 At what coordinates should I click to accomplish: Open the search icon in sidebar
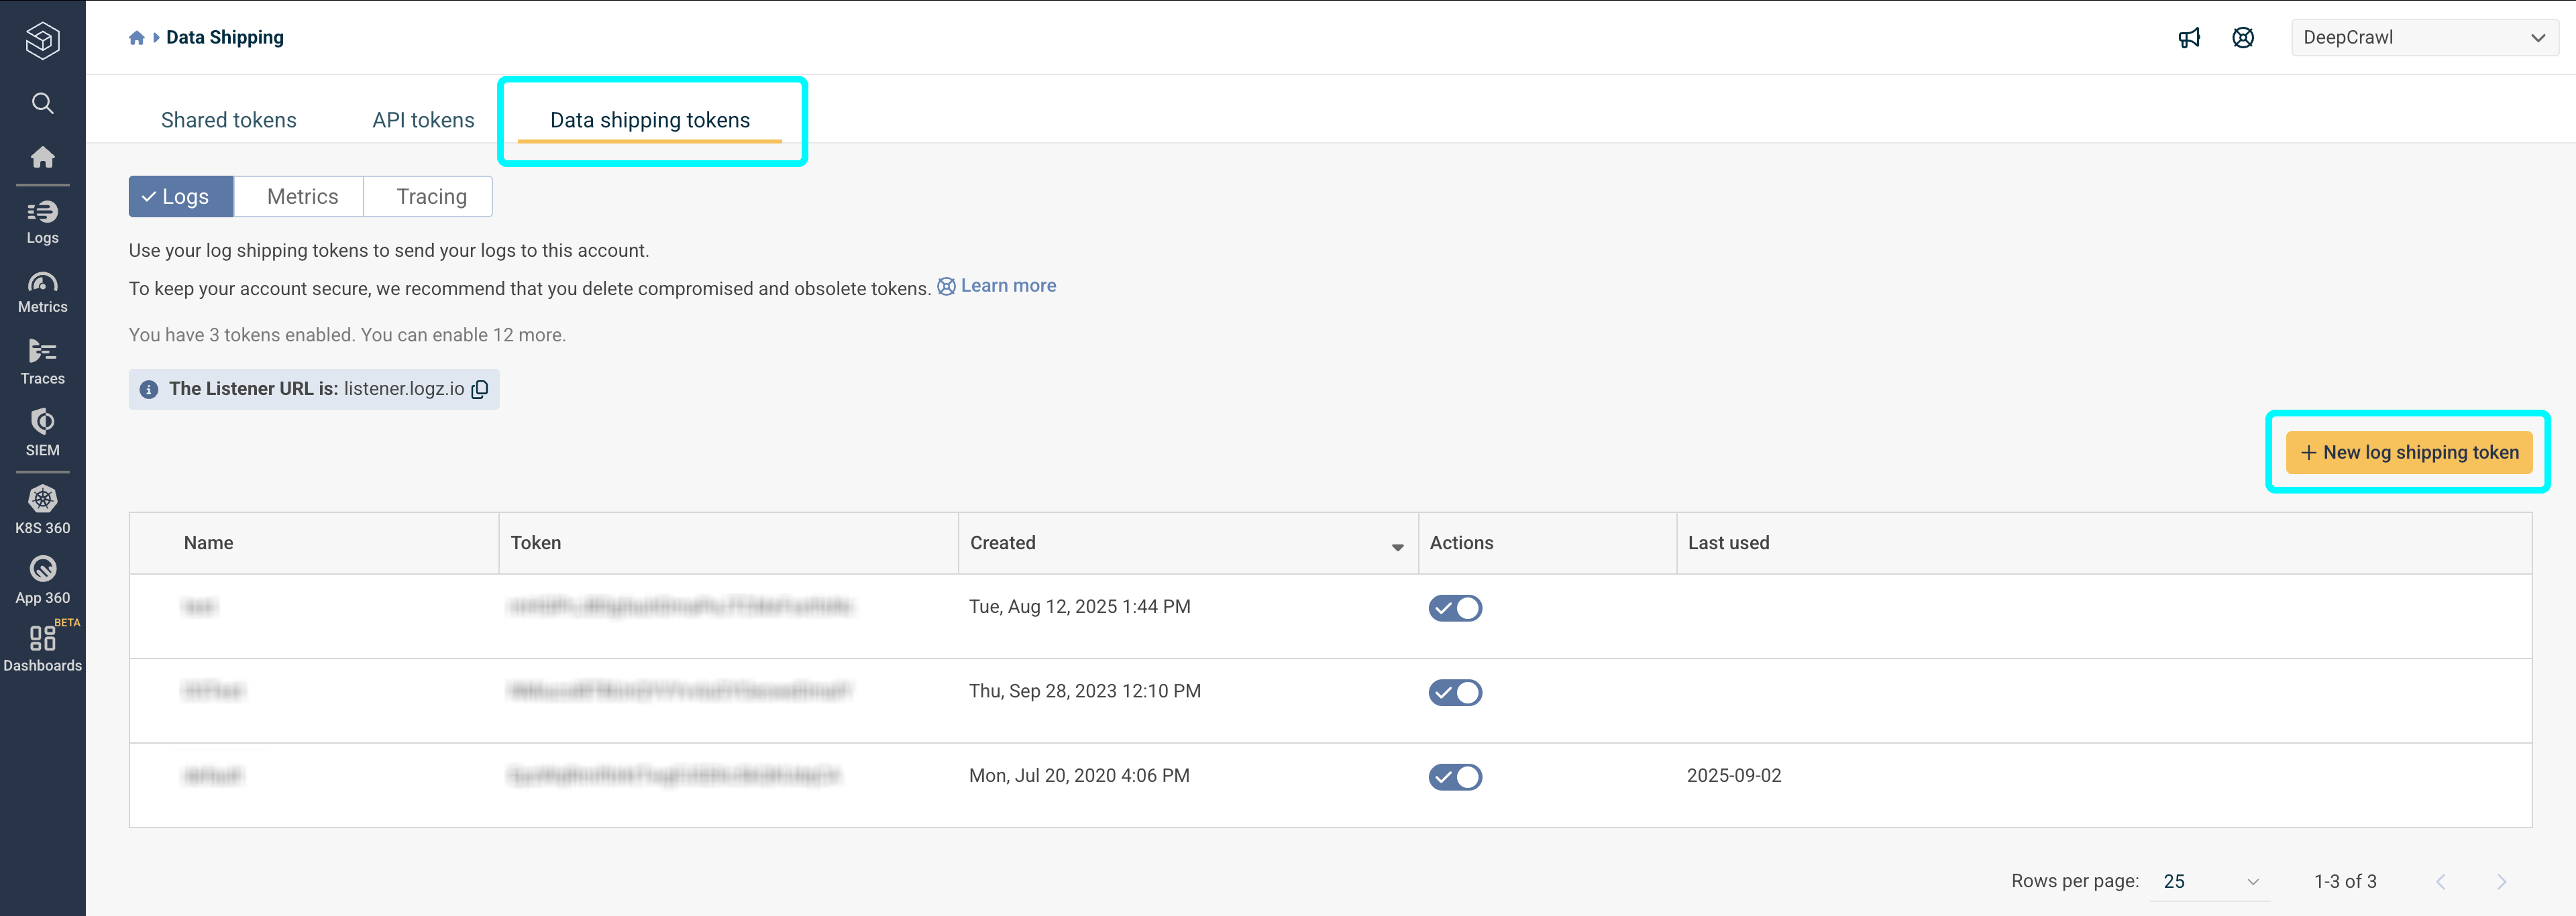42,103
